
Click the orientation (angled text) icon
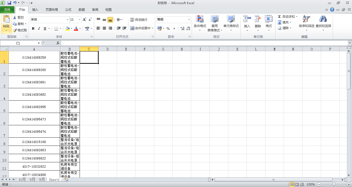tap(118, 20)
